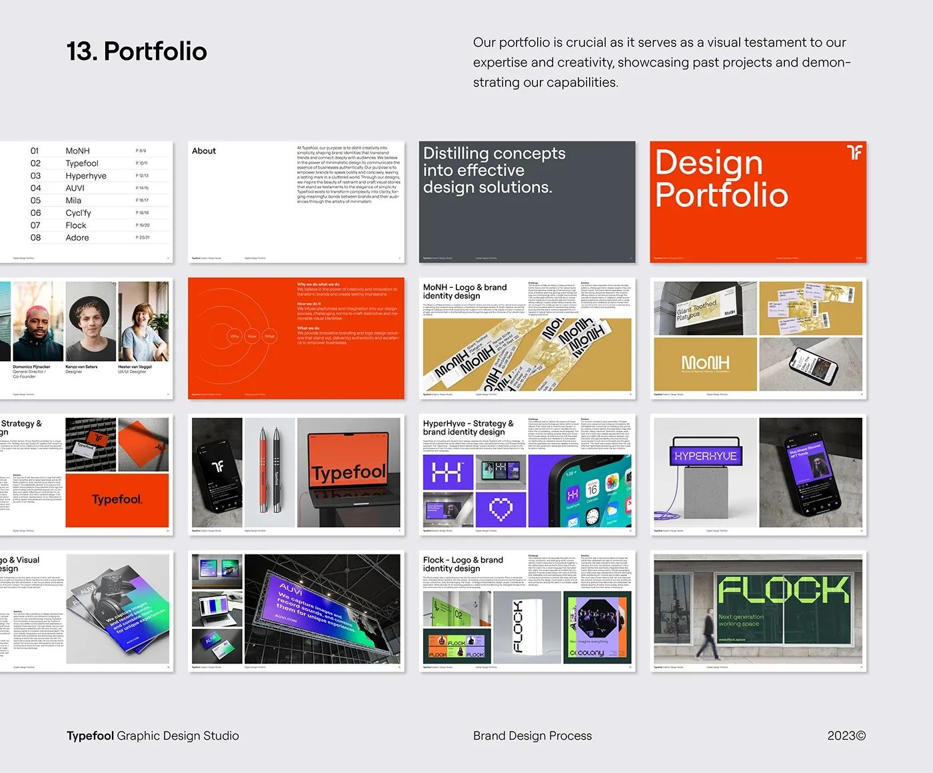Select the orange "Typefool." wordmark tile
Image resolution: width=933 pixels, height=773 pixels.
coord(117,500)
